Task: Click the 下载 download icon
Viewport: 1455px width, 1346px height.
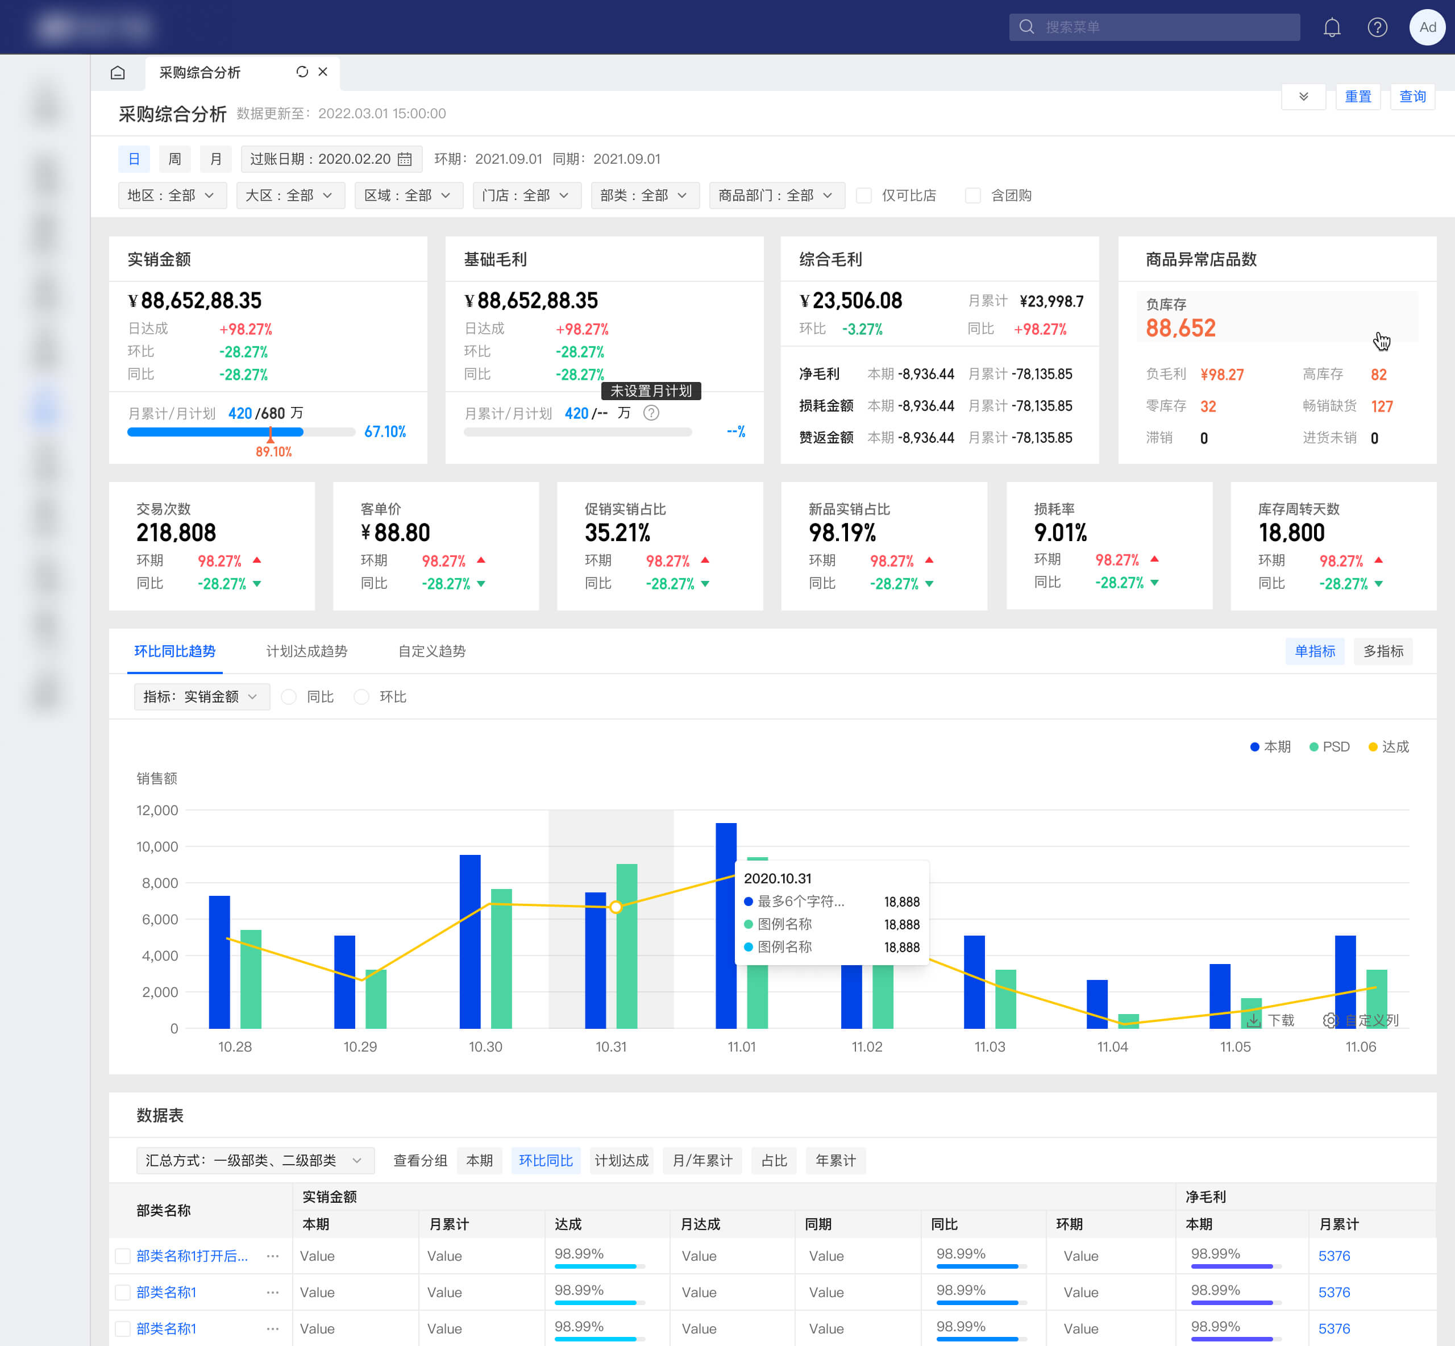Action: 1253,1020
